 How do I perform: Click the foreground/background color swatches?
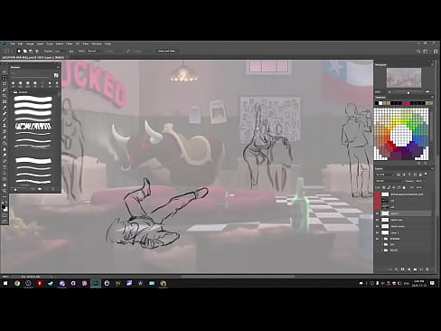pos(5,208)
